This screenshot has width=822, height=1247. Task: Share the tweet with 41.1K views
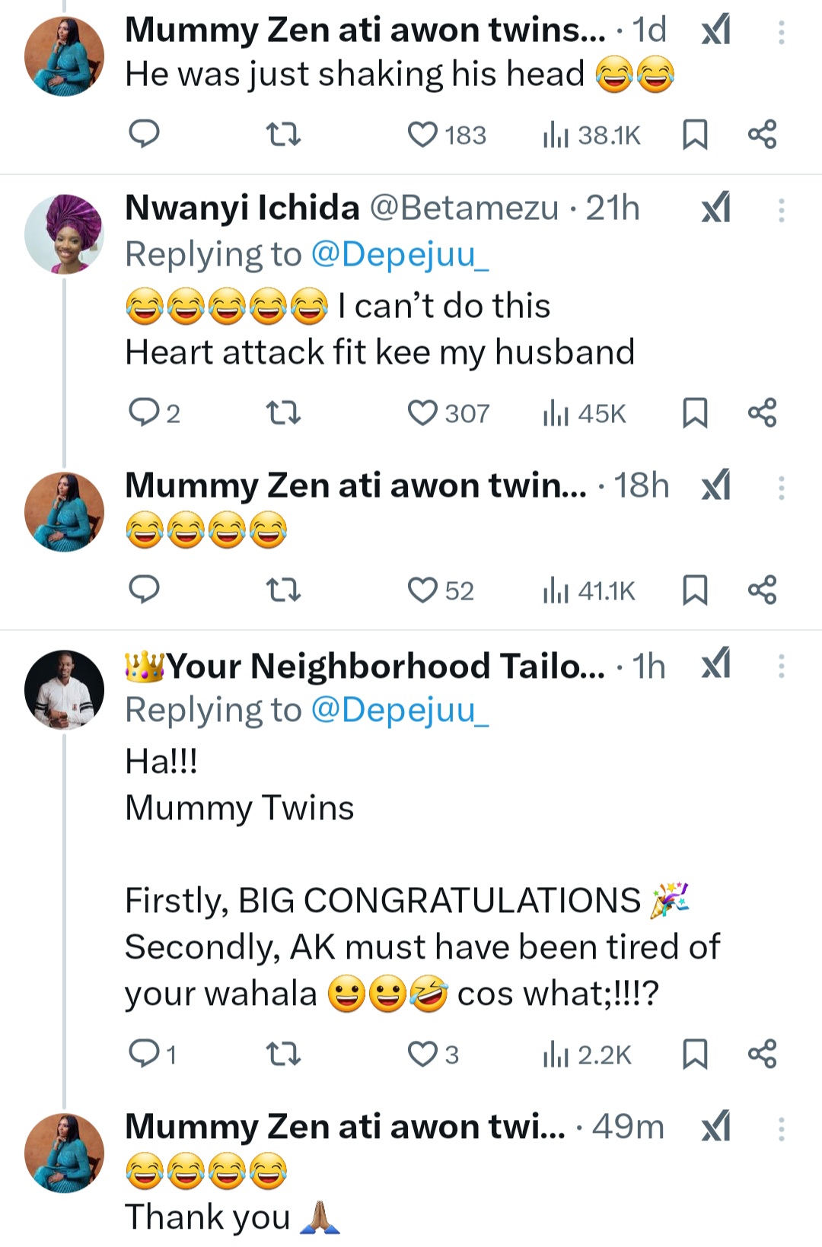762,590
